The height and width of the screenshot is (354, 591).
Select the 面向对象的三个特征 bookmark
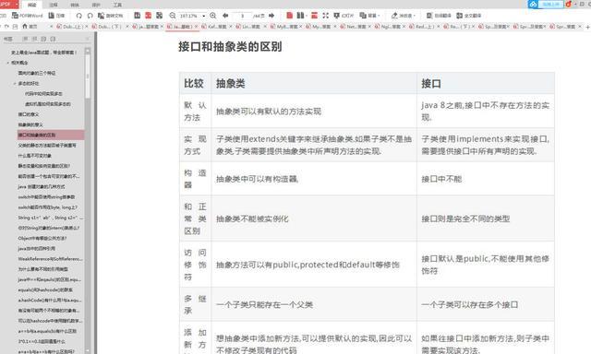point(37,73)
